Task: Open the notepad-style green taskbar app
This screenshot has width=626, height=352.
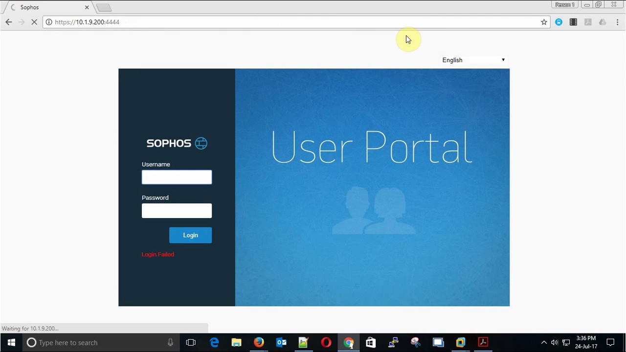Action: pyautogui.click(x=303, y=343)
